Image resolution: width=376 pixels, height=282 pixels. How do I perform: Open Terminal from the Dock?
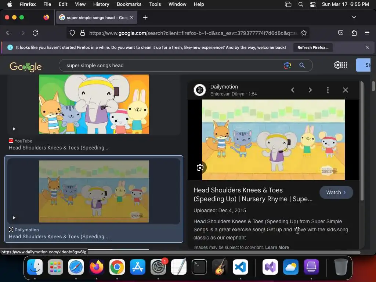[199, 267]
